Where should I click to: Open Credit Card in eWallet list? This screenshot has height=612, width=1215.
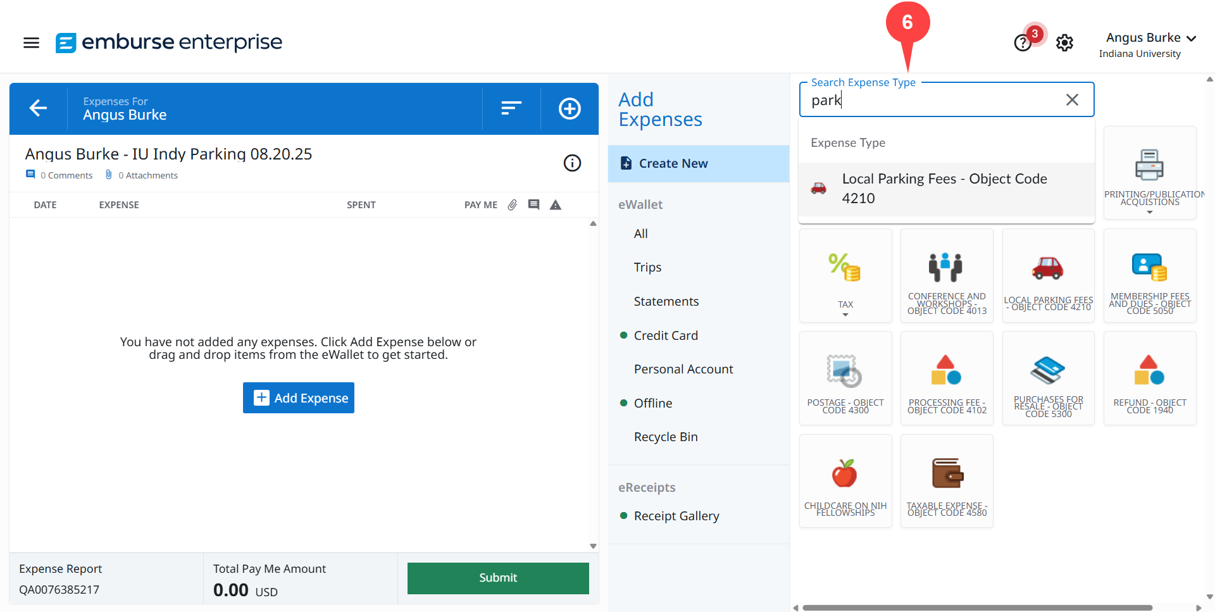coord(666,335)
